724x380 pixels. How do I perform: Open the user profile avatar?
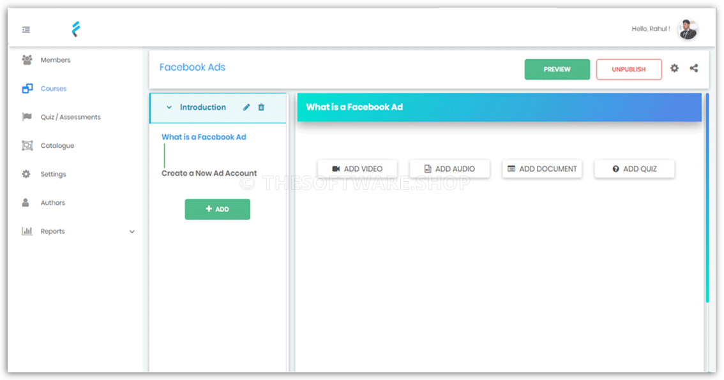coord(688,29)
